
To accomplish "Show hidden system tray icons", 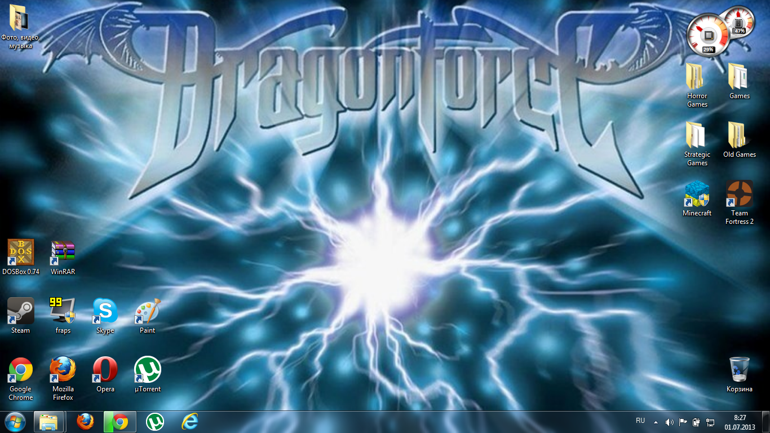I will coord(655,422).
